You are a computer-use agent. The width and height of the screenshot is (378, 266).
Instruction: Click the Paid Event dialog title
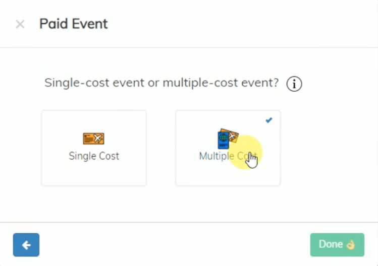pos(74,24)
